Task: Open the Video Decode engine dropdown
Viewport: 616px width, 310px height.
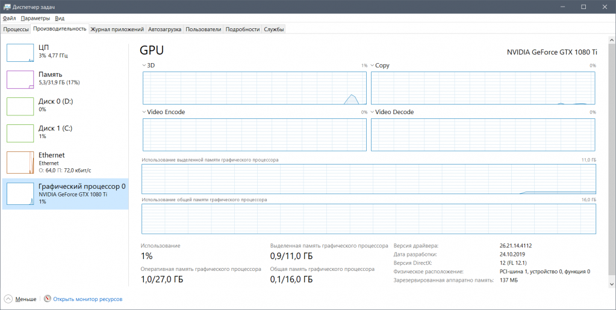Action: tap(373, 112)
